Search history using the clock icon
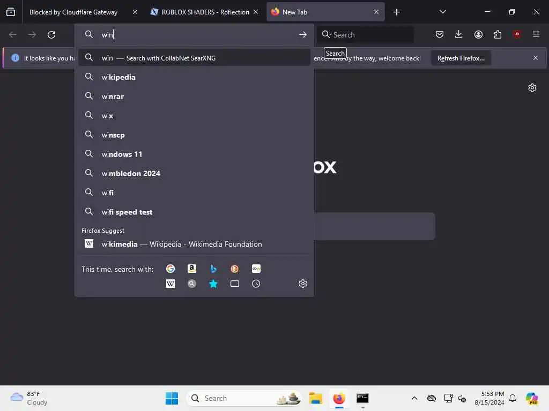This screenshot has height=411, width=549. [x=256, y=284]
